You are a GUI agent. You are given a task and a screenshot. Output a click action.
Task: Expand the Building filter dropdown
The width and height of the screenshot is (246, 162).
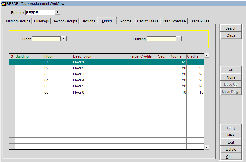point(179,39)
